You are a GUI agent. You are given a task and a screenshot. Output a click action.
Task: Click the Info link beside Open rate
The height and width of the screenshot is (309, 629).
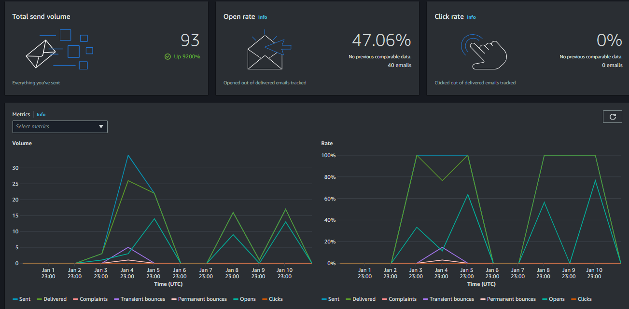[262, 16]
